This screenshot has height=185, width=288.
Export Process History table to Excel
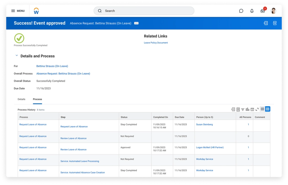[x=233, y=109]
